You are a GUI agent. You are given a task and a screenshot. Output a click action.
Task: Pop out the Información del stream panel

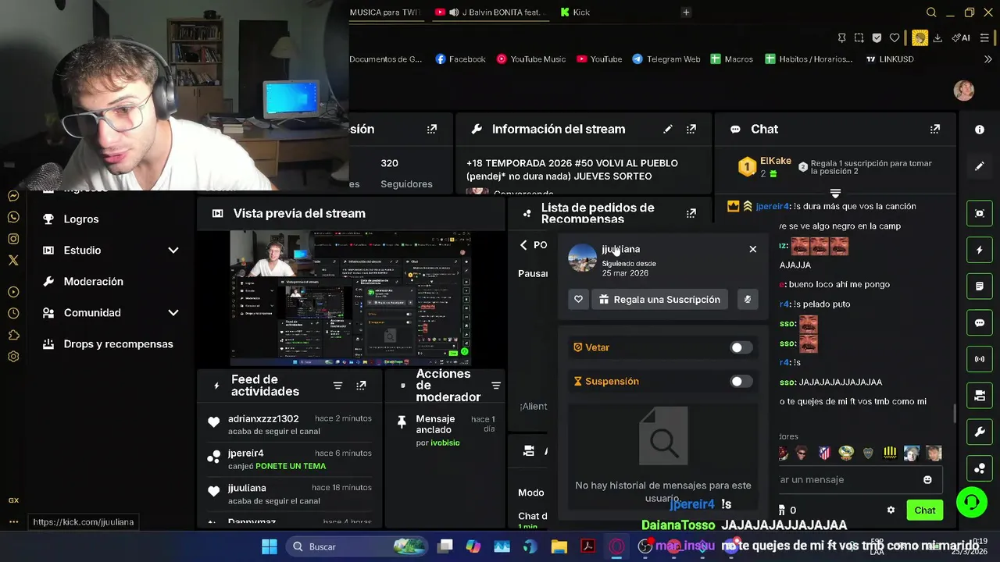click(691, 129)
